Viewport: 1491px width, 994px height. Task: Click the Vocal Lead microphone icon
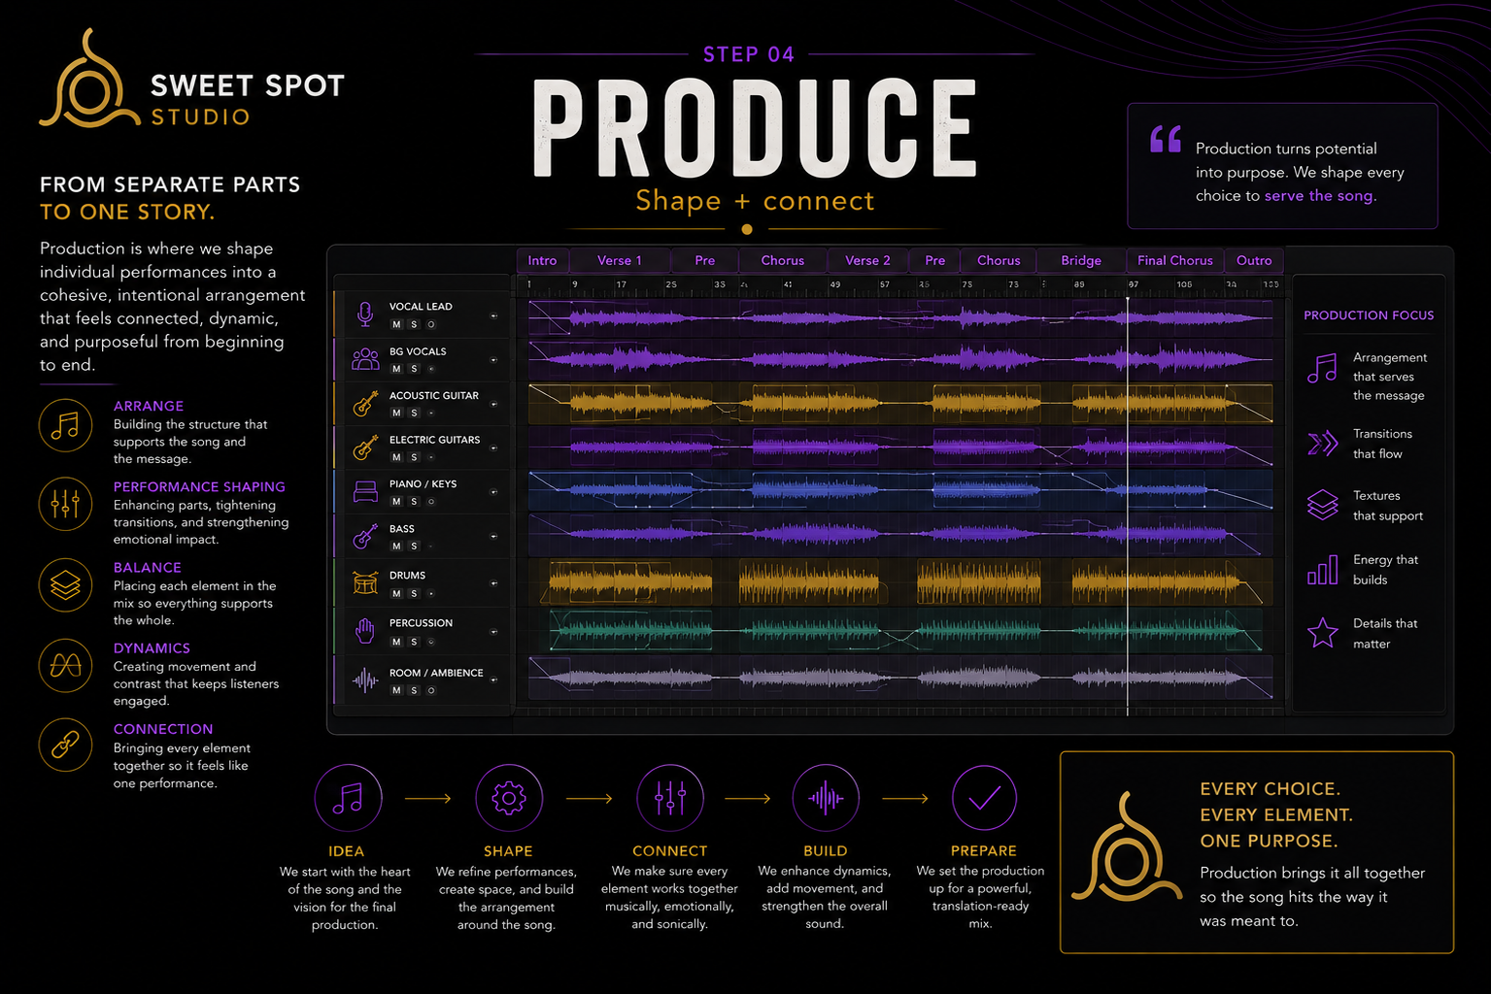pyautogui.click(x=365, y=314)
